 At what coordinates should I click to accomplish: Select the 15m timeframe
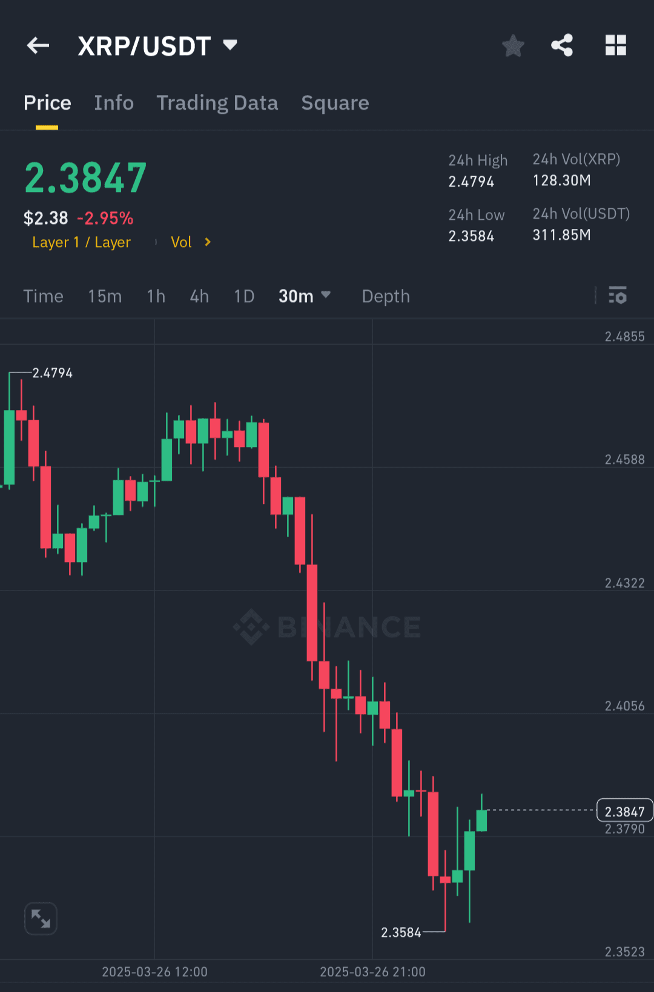[104, 296]
